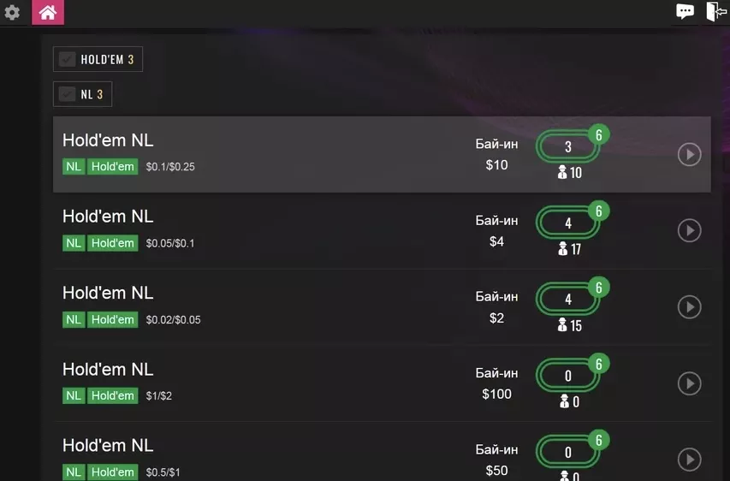Select the highlighted Hold'em NL $10 row
Image resolution: width=730 pixels, height=481 pixels.
[382, 154]
